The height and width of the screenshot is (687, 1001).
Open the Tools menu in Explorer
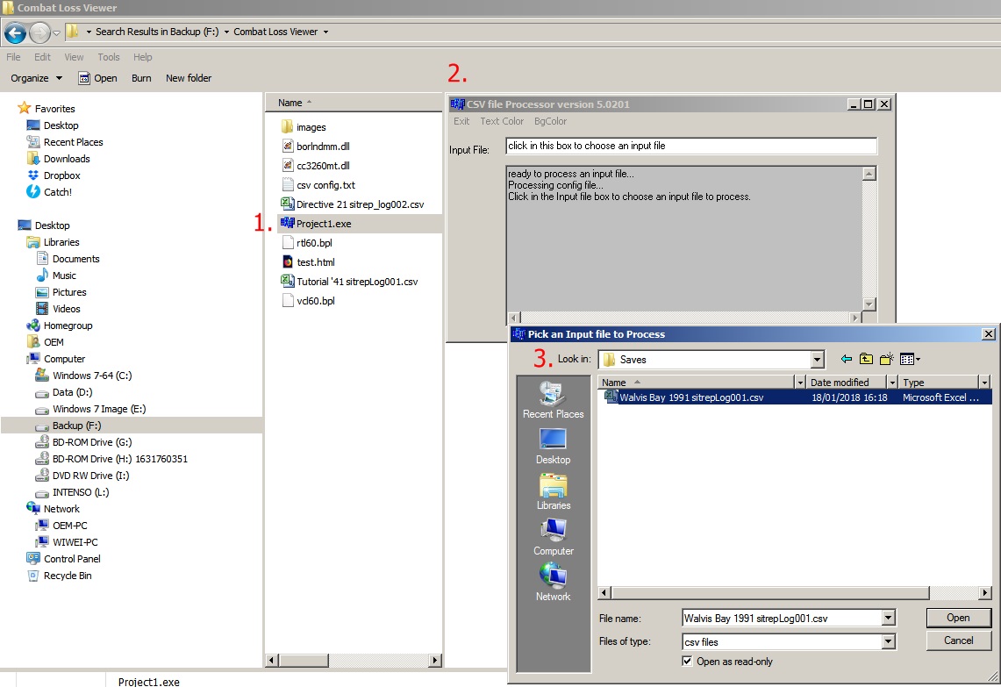pyautogui.click(x=109, y=57)
